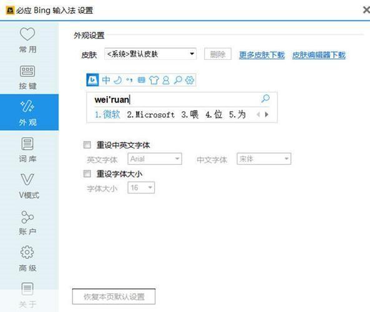Screen dimensions: 370x312
Task: Click the connected nodes icon for 账户
Action: click(27, 217)
